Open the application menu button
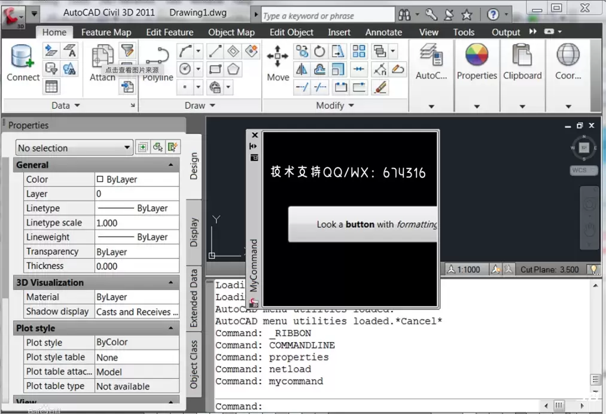 tap(14, 17)
